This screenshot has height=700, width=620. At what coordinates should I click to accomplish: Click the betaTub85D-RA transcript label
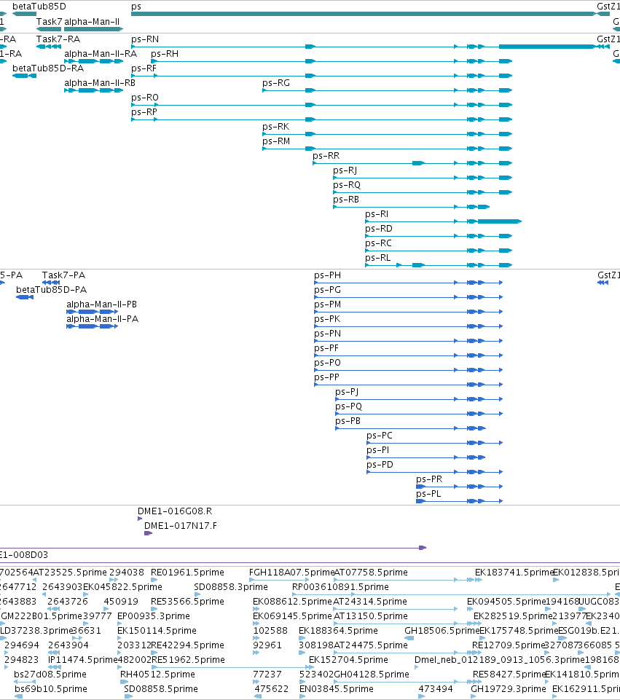(48, 68)
